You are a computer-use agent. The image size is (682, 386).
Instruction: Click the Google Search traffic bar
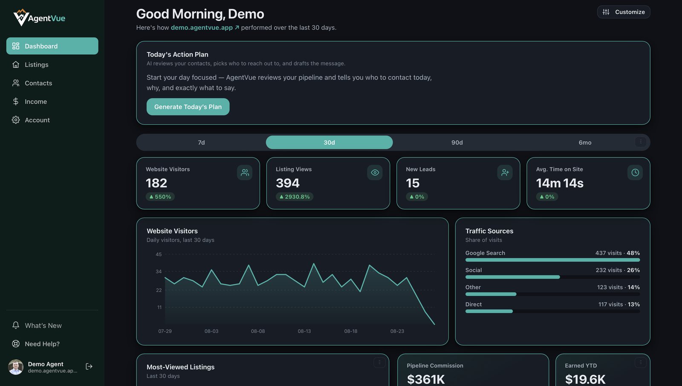coord(552,260)
